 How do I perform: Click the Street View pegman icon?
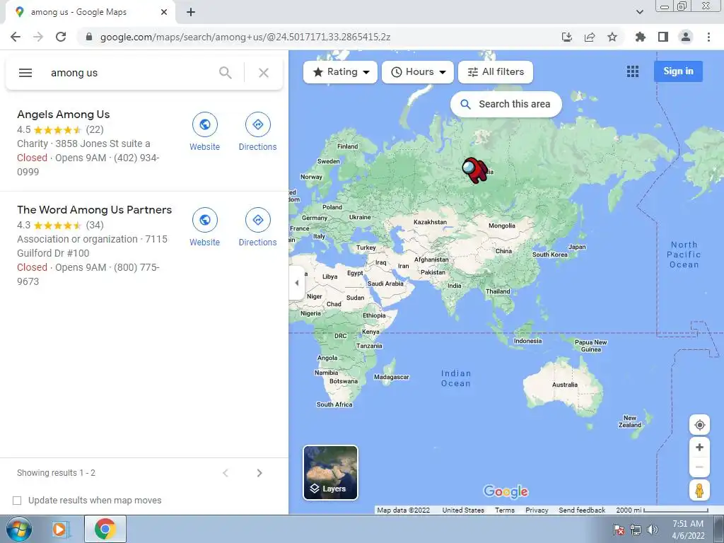pos(699,491)
